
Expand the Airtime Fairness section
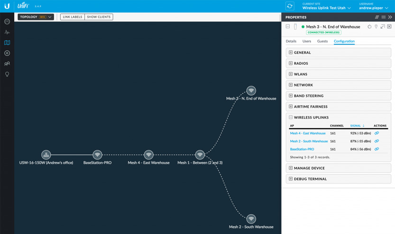338,107
